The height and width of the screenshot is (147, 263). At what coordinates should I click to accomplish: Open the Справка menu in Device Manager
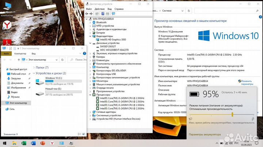[119, 9]
